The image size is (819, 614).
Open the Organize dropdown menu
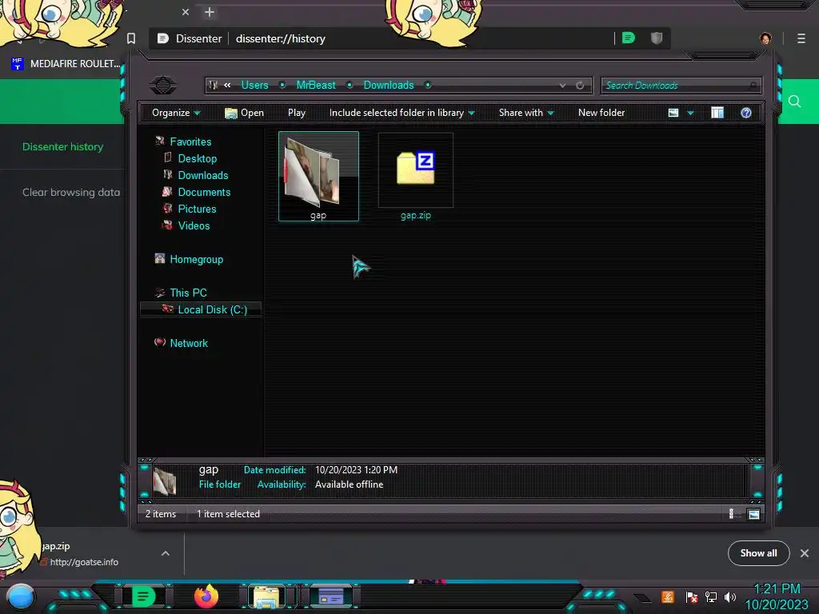point(176,113)
